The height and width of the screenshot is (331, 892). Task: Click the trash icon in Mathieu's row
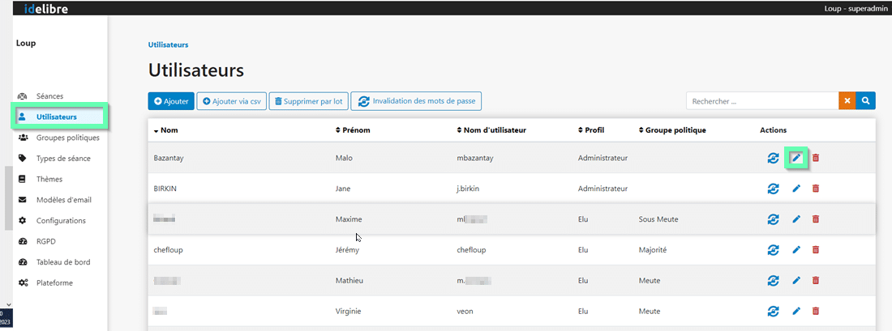[816, 280]
